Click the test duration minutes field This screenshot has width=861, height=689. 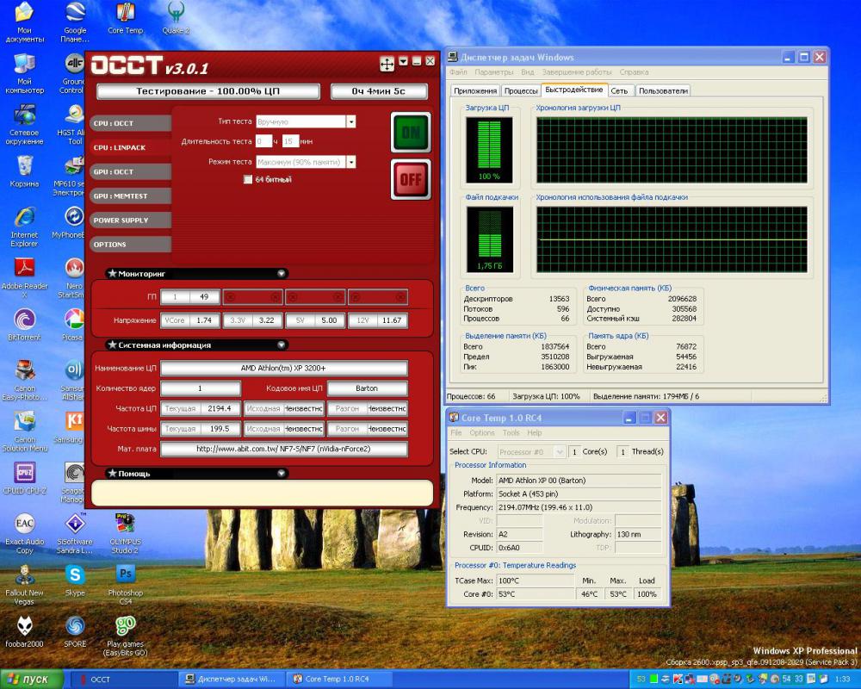[290, 141]
